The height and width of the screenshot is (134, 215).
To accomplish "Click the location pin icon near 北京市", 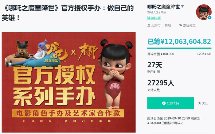I will click(x=149, y=25).
